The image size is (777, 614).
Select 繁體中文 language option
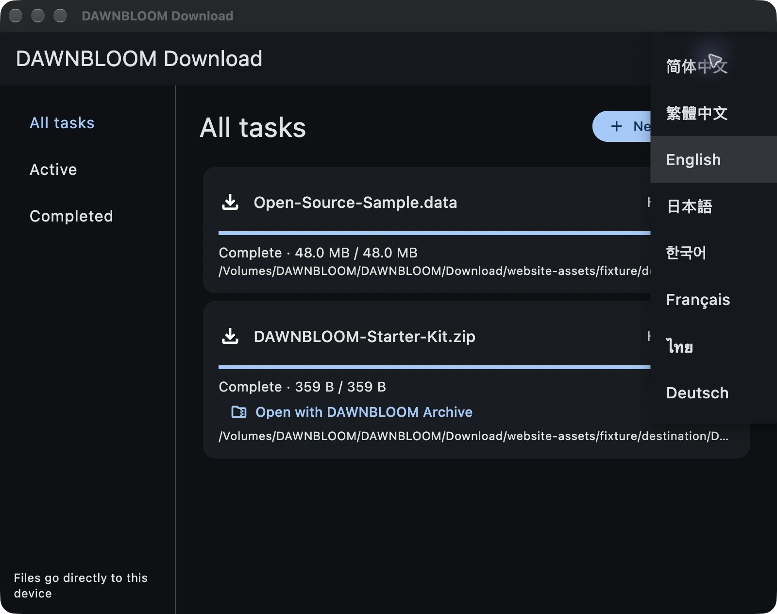pyautogui.click(x=713, y=113)
